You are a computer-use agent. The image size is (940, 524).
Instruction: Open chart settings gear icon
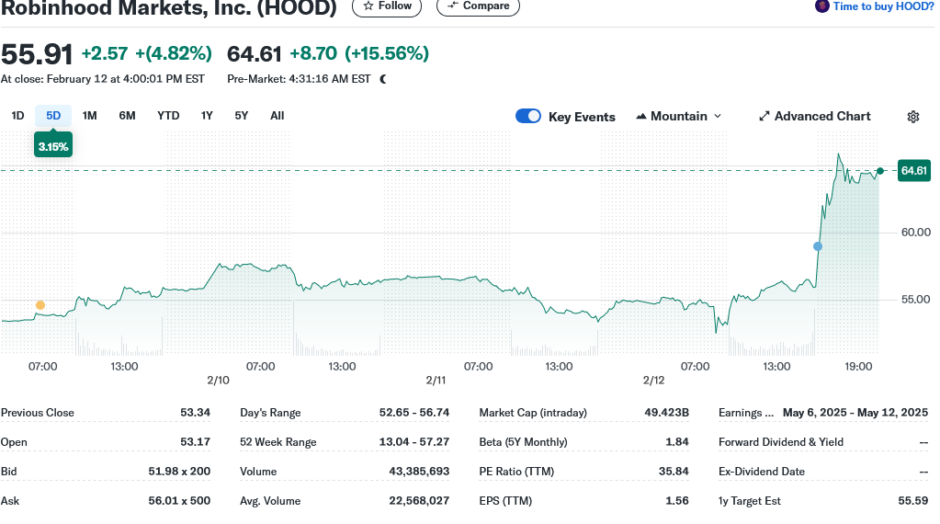coord(913,117)
